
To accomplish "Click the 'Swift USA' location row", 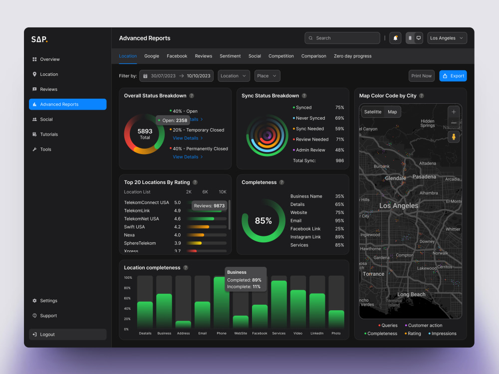I will click(175, 227).
